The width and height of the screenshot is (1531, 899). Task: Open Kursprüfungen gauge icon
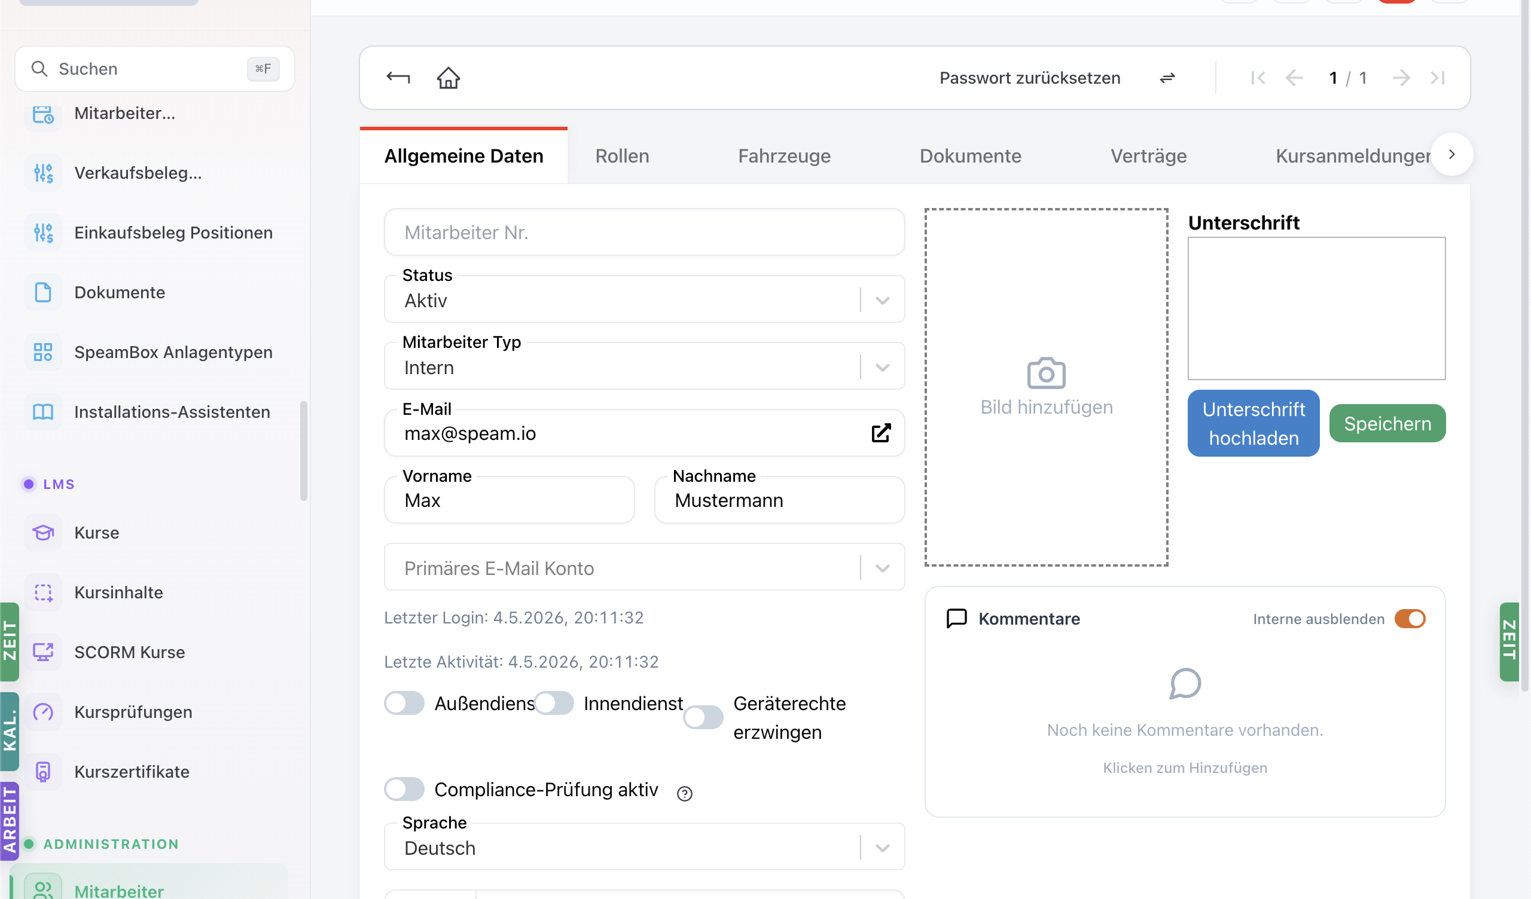point(43,712)
